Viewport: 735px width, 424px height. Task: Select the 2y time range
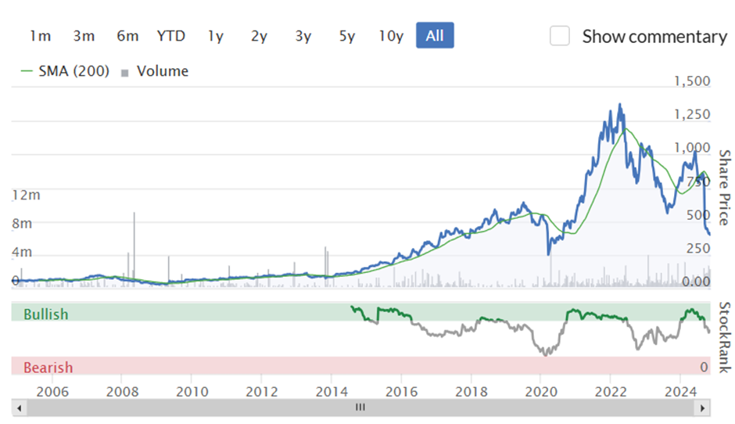point(260,36)
